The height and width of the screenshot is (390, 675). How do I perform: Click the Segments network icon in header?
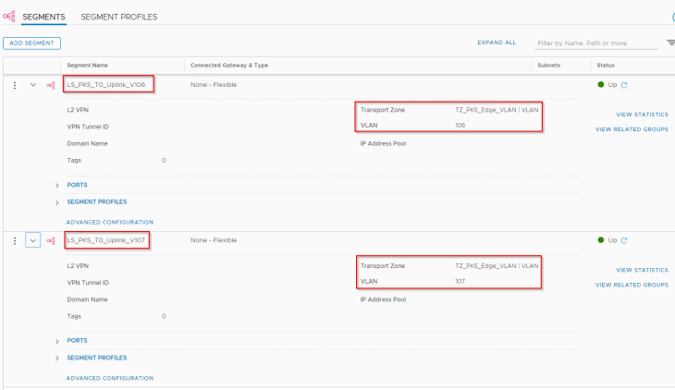click(9, 17)
